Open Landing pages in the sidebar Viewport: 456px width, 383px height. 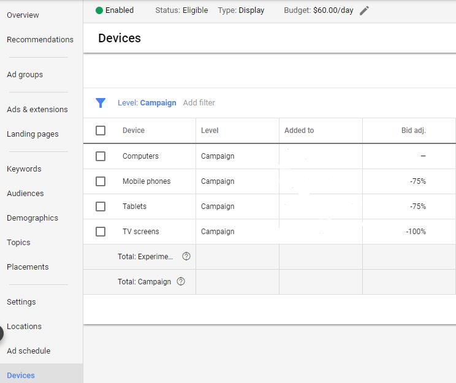click(x=32, y=134)
